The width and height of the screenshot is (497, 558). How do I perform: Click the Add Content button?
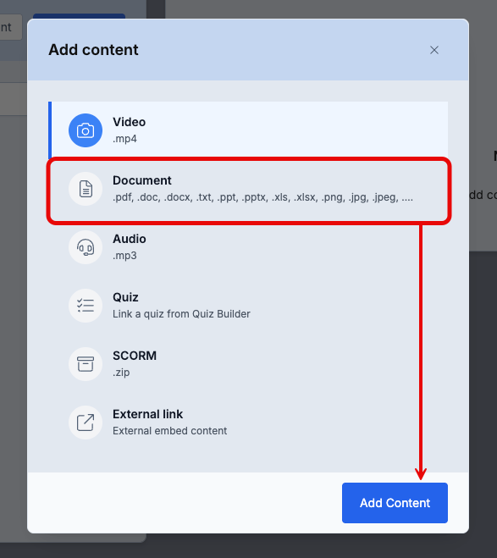pos(395,503)
